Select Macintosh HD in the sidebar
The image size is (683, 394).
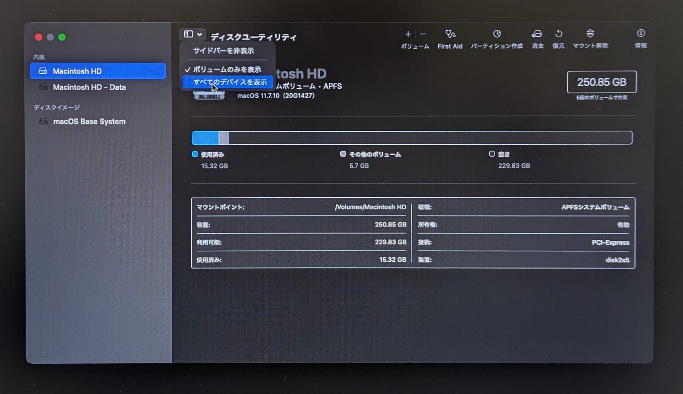98,71
